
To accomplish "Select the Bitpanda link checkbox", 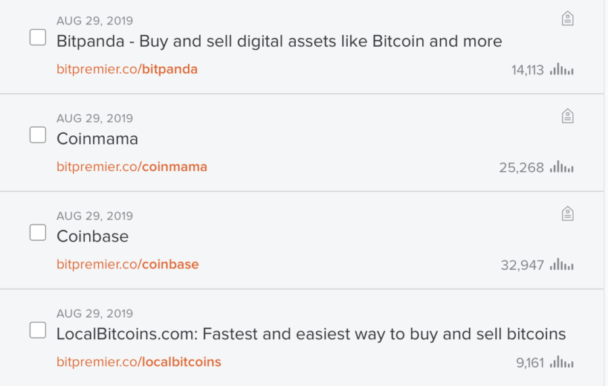I will [x=38, y=38].
